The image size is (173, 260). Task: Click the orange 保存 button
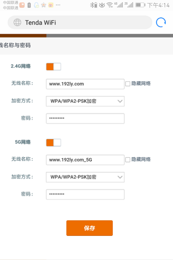tap(89, 228)
